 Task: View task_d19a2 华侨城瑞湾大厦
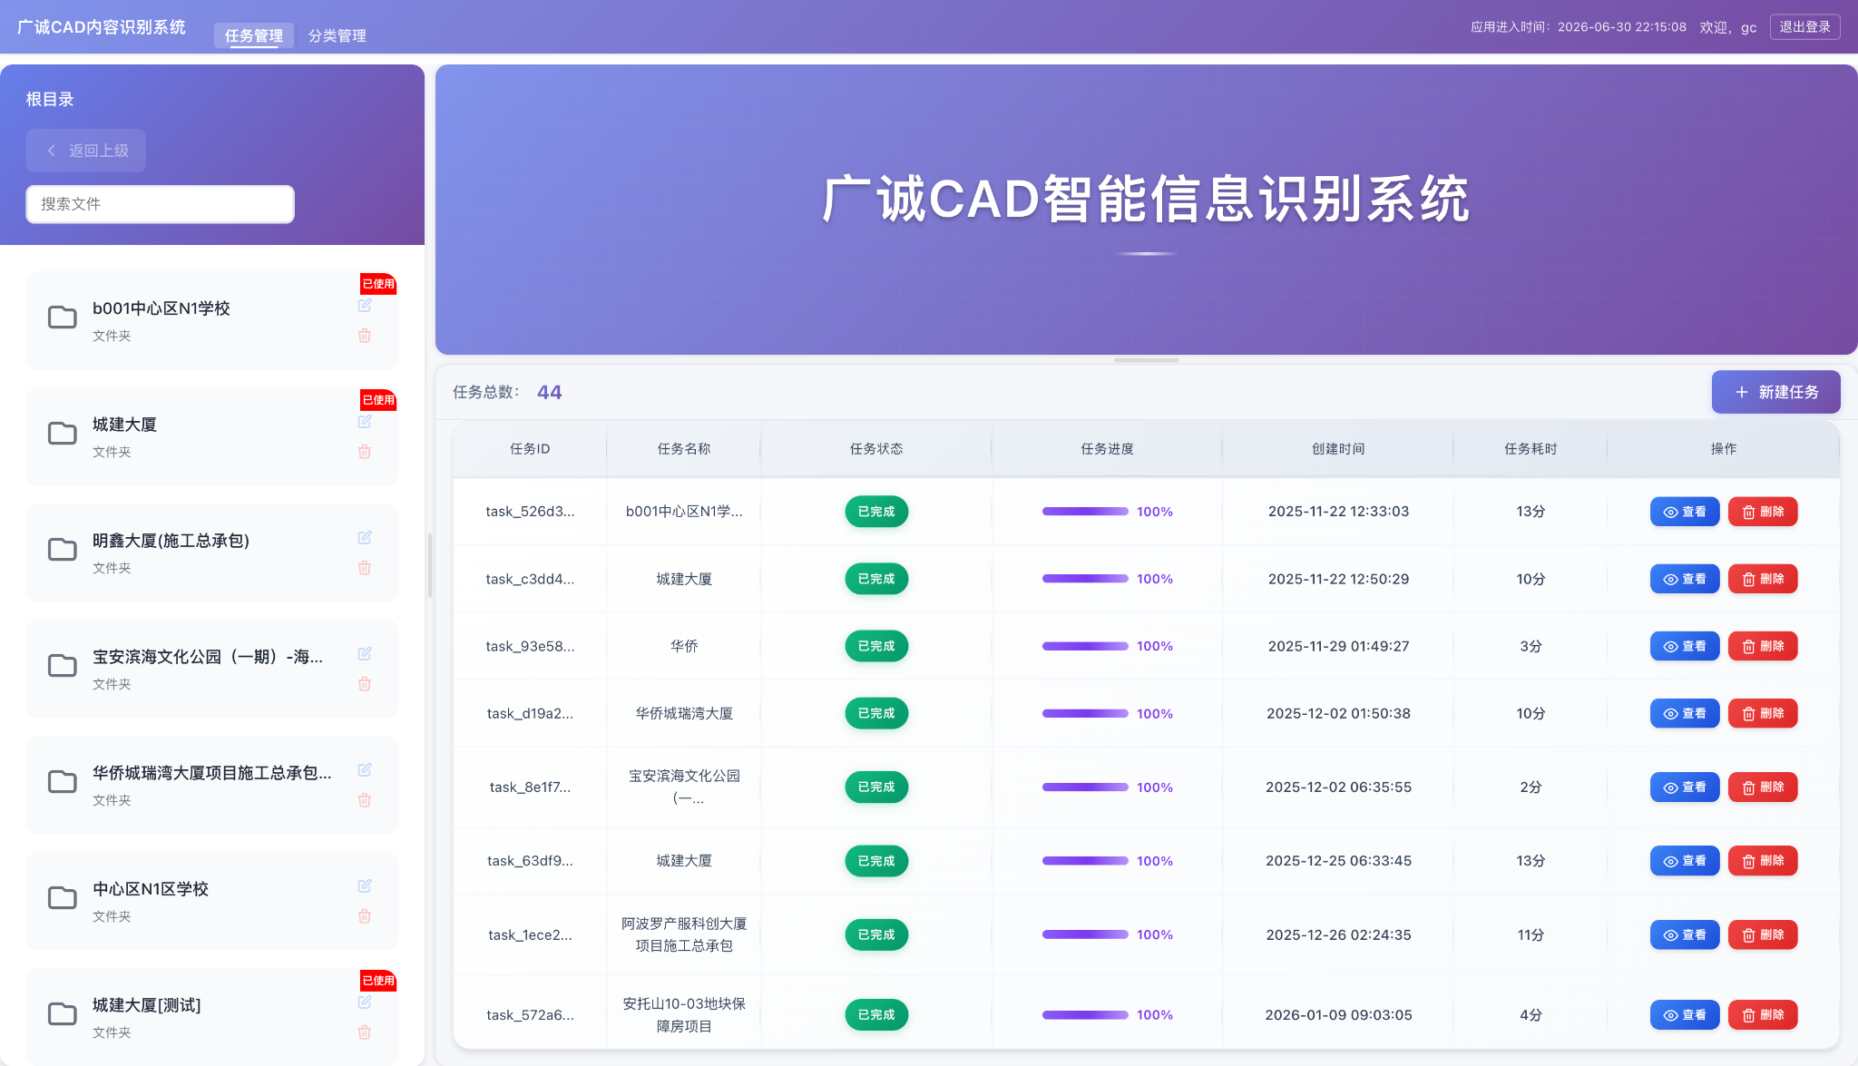pyautogui.click(x=1685, y=713)
